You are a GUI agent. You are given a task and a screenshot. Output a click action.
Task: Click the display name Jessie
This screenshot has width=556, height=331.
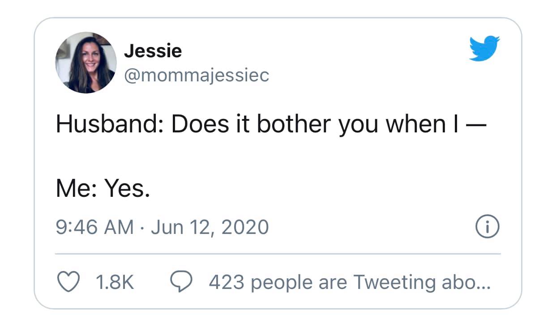pyautogui.click(x=153, y=51)
